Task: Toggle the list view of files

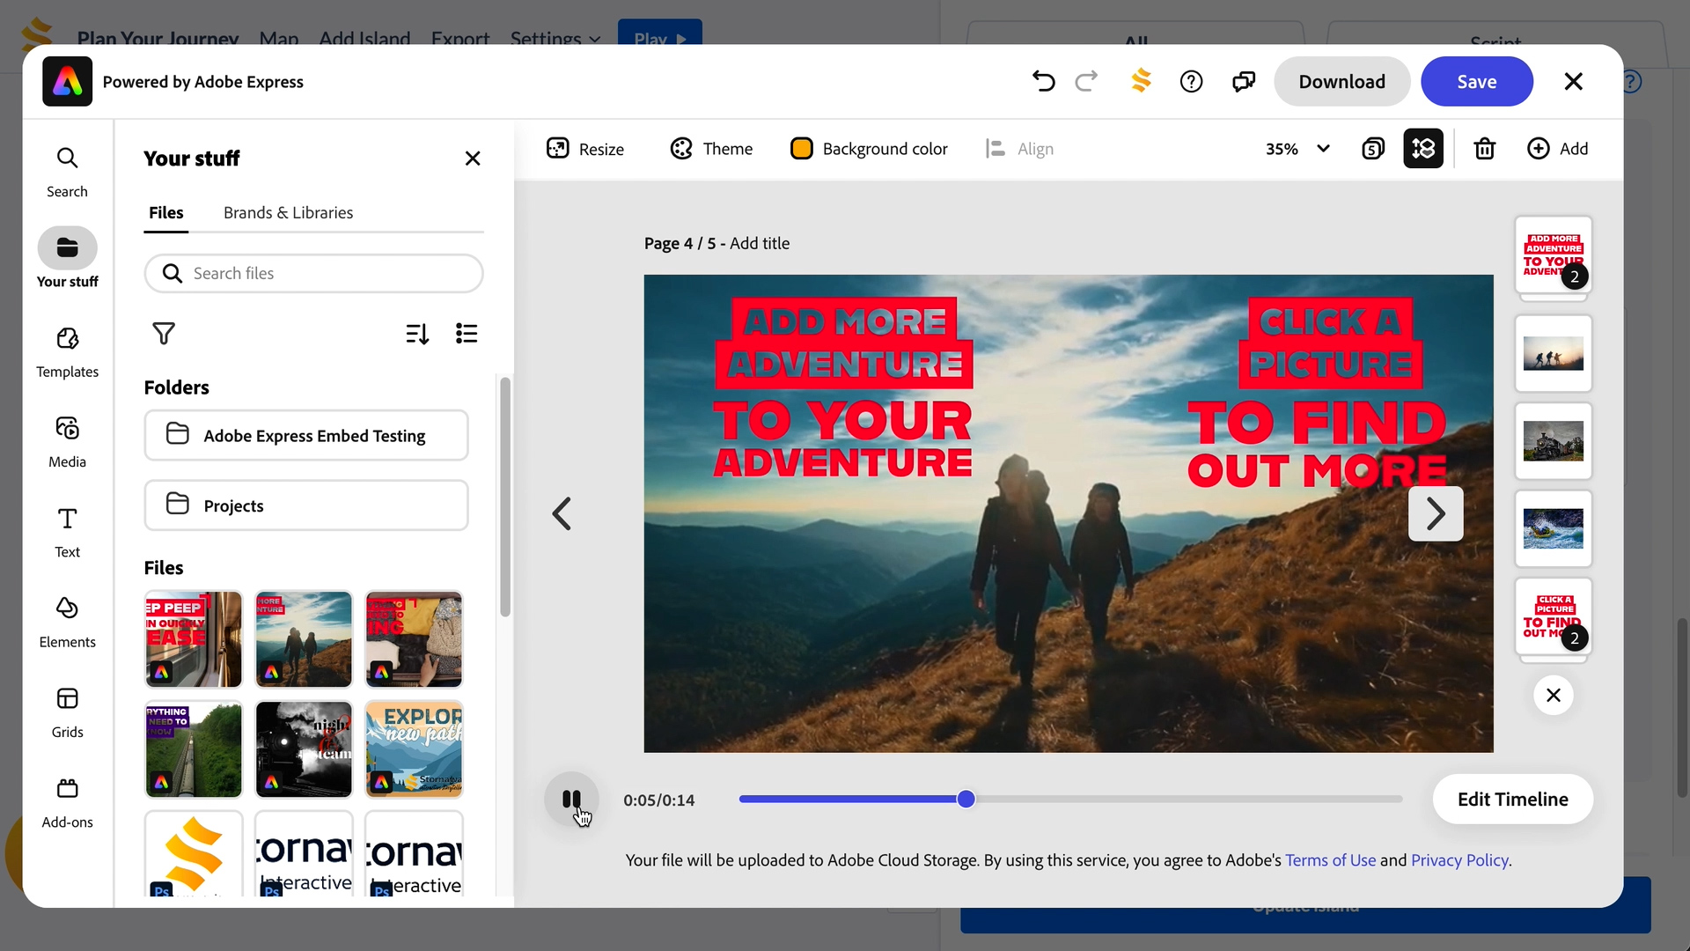Action: pyautogui.click(x=467, y=334)
